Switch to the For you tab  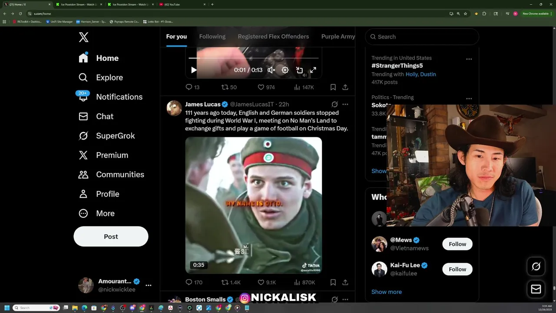176,37
